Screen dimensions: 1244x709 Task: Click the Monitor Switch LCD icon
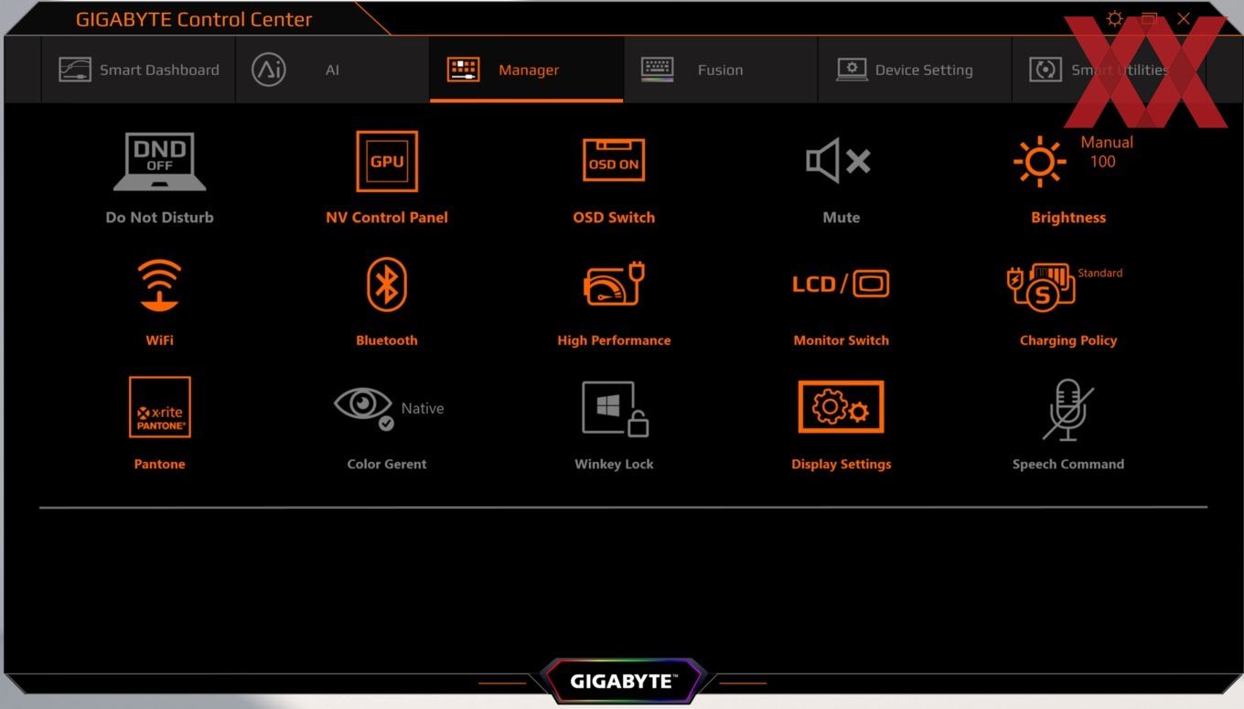tap(841, 285)
